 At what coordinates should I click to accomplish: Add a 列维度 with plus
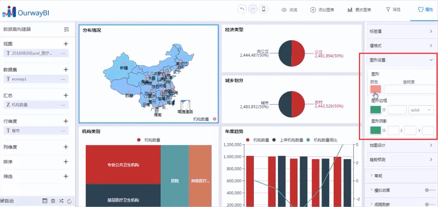point(66,147)
